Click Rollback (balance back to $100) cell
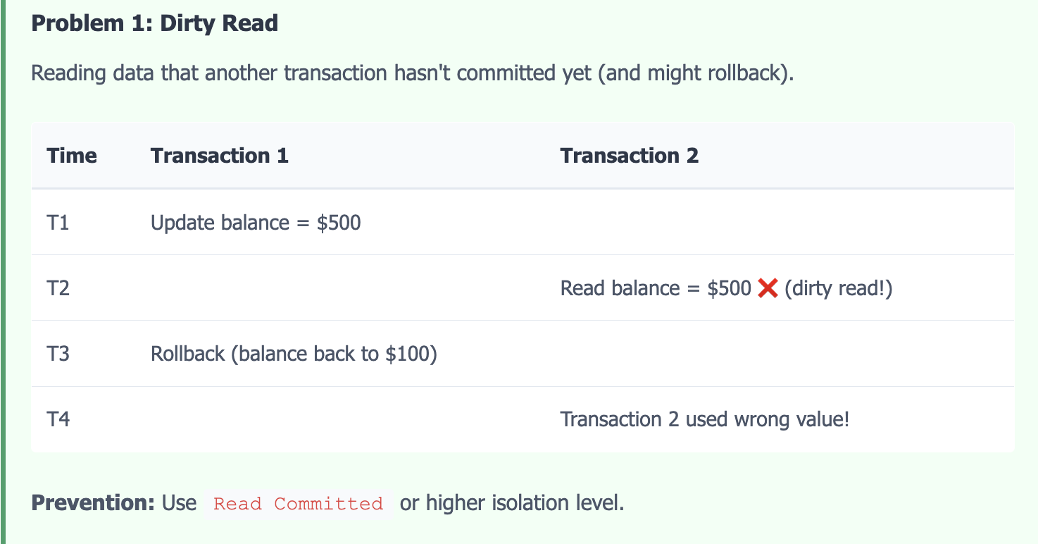 294,354
